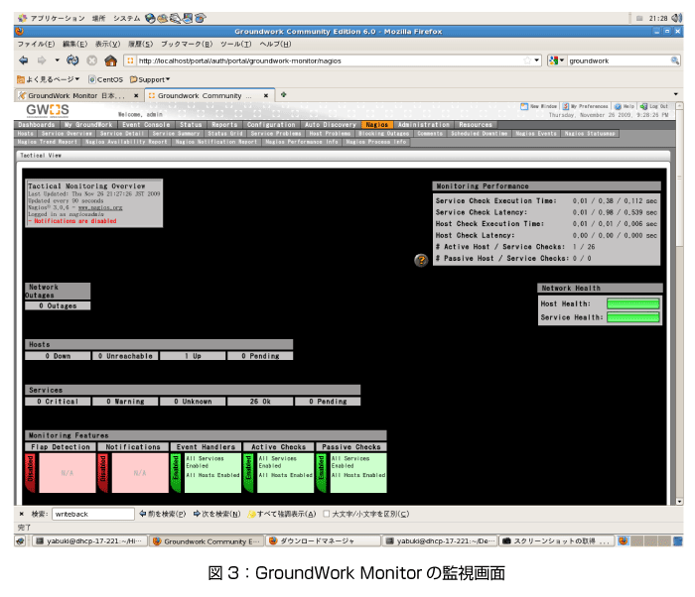Go to the home page icon
The width and height of the screenshot is (695, 597).
click(111, 60)
